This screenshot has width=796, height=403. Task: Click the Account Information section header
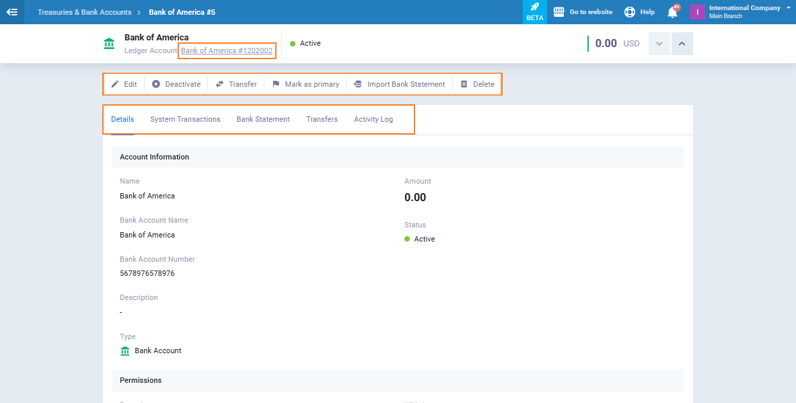(x=398, y=157)
